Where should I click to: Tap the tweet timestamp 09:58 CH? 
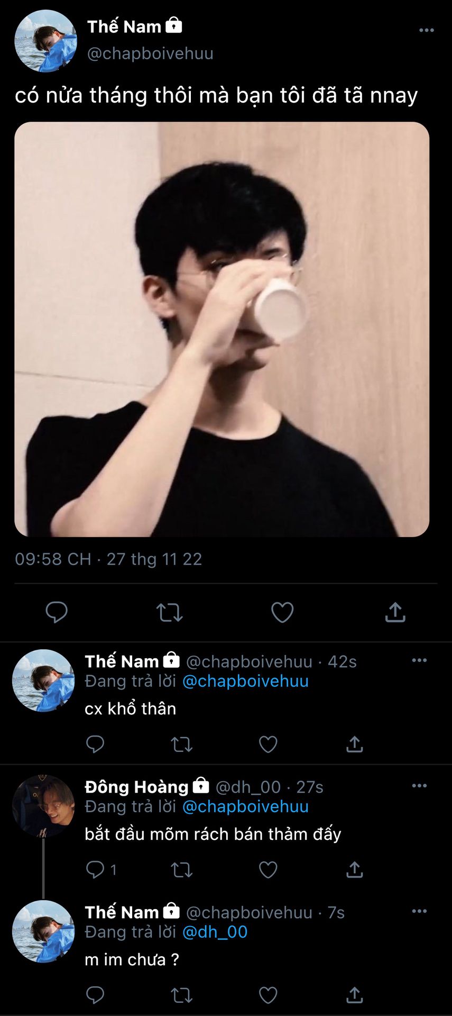(x=53, y=559)
